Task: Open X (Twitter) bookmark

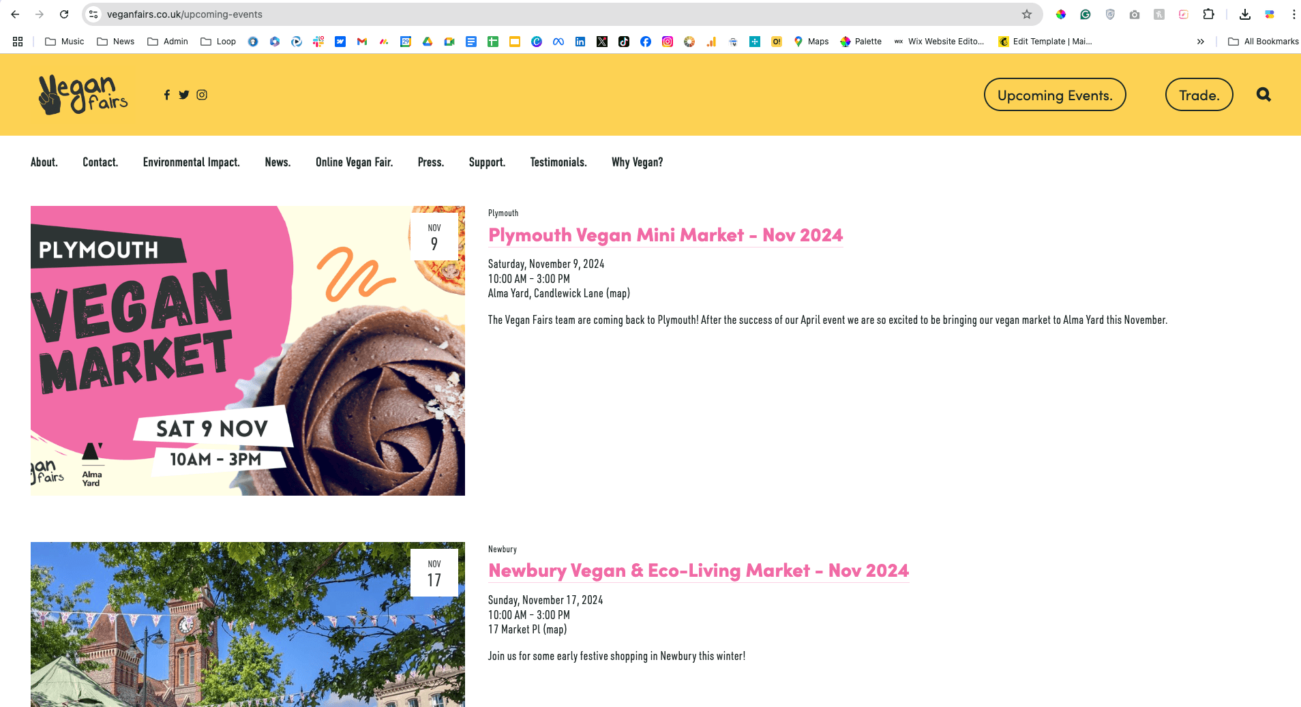Action: click(602, 42)
